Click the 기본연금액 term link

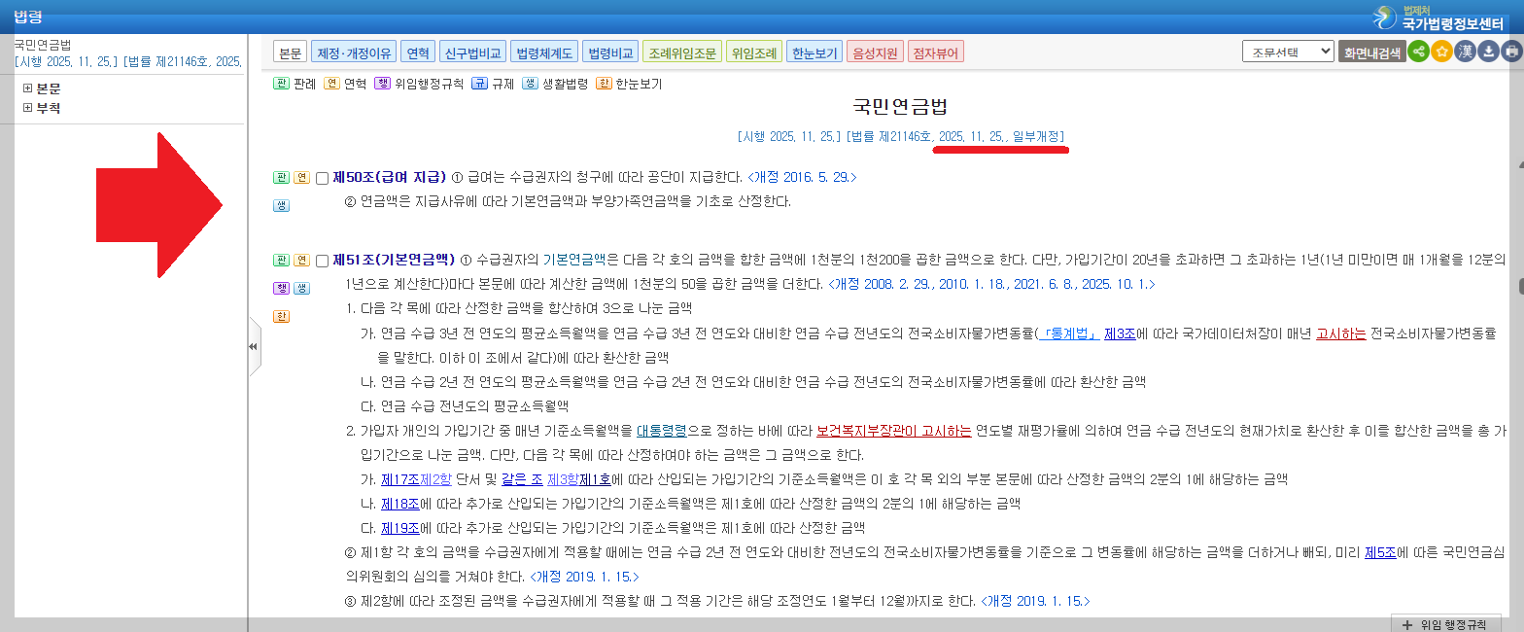click(x=573, y=260)
